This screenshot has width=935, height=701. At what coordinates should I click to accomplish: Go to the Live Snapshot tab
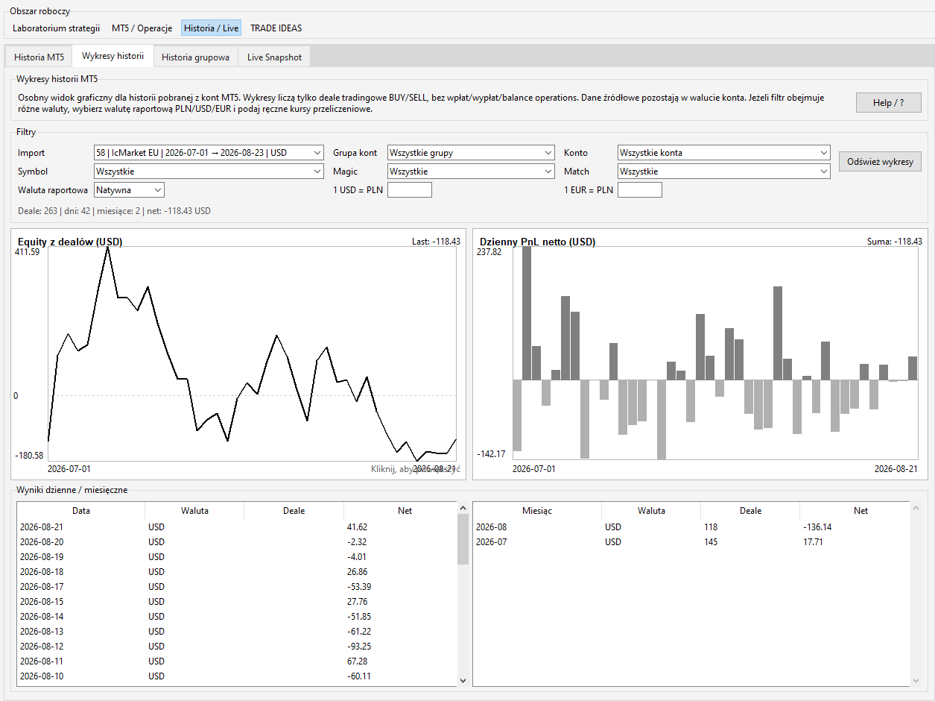pos(274,57)
